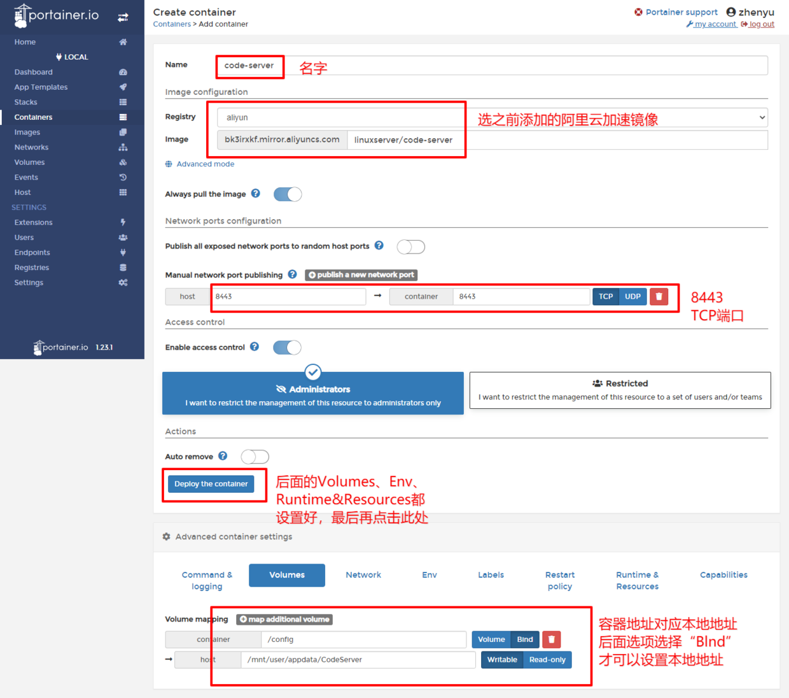The width and height of the screenshot is (789, 698).
Task: Remove the /config volume mapping via trash icon
Action: (552, 639)
